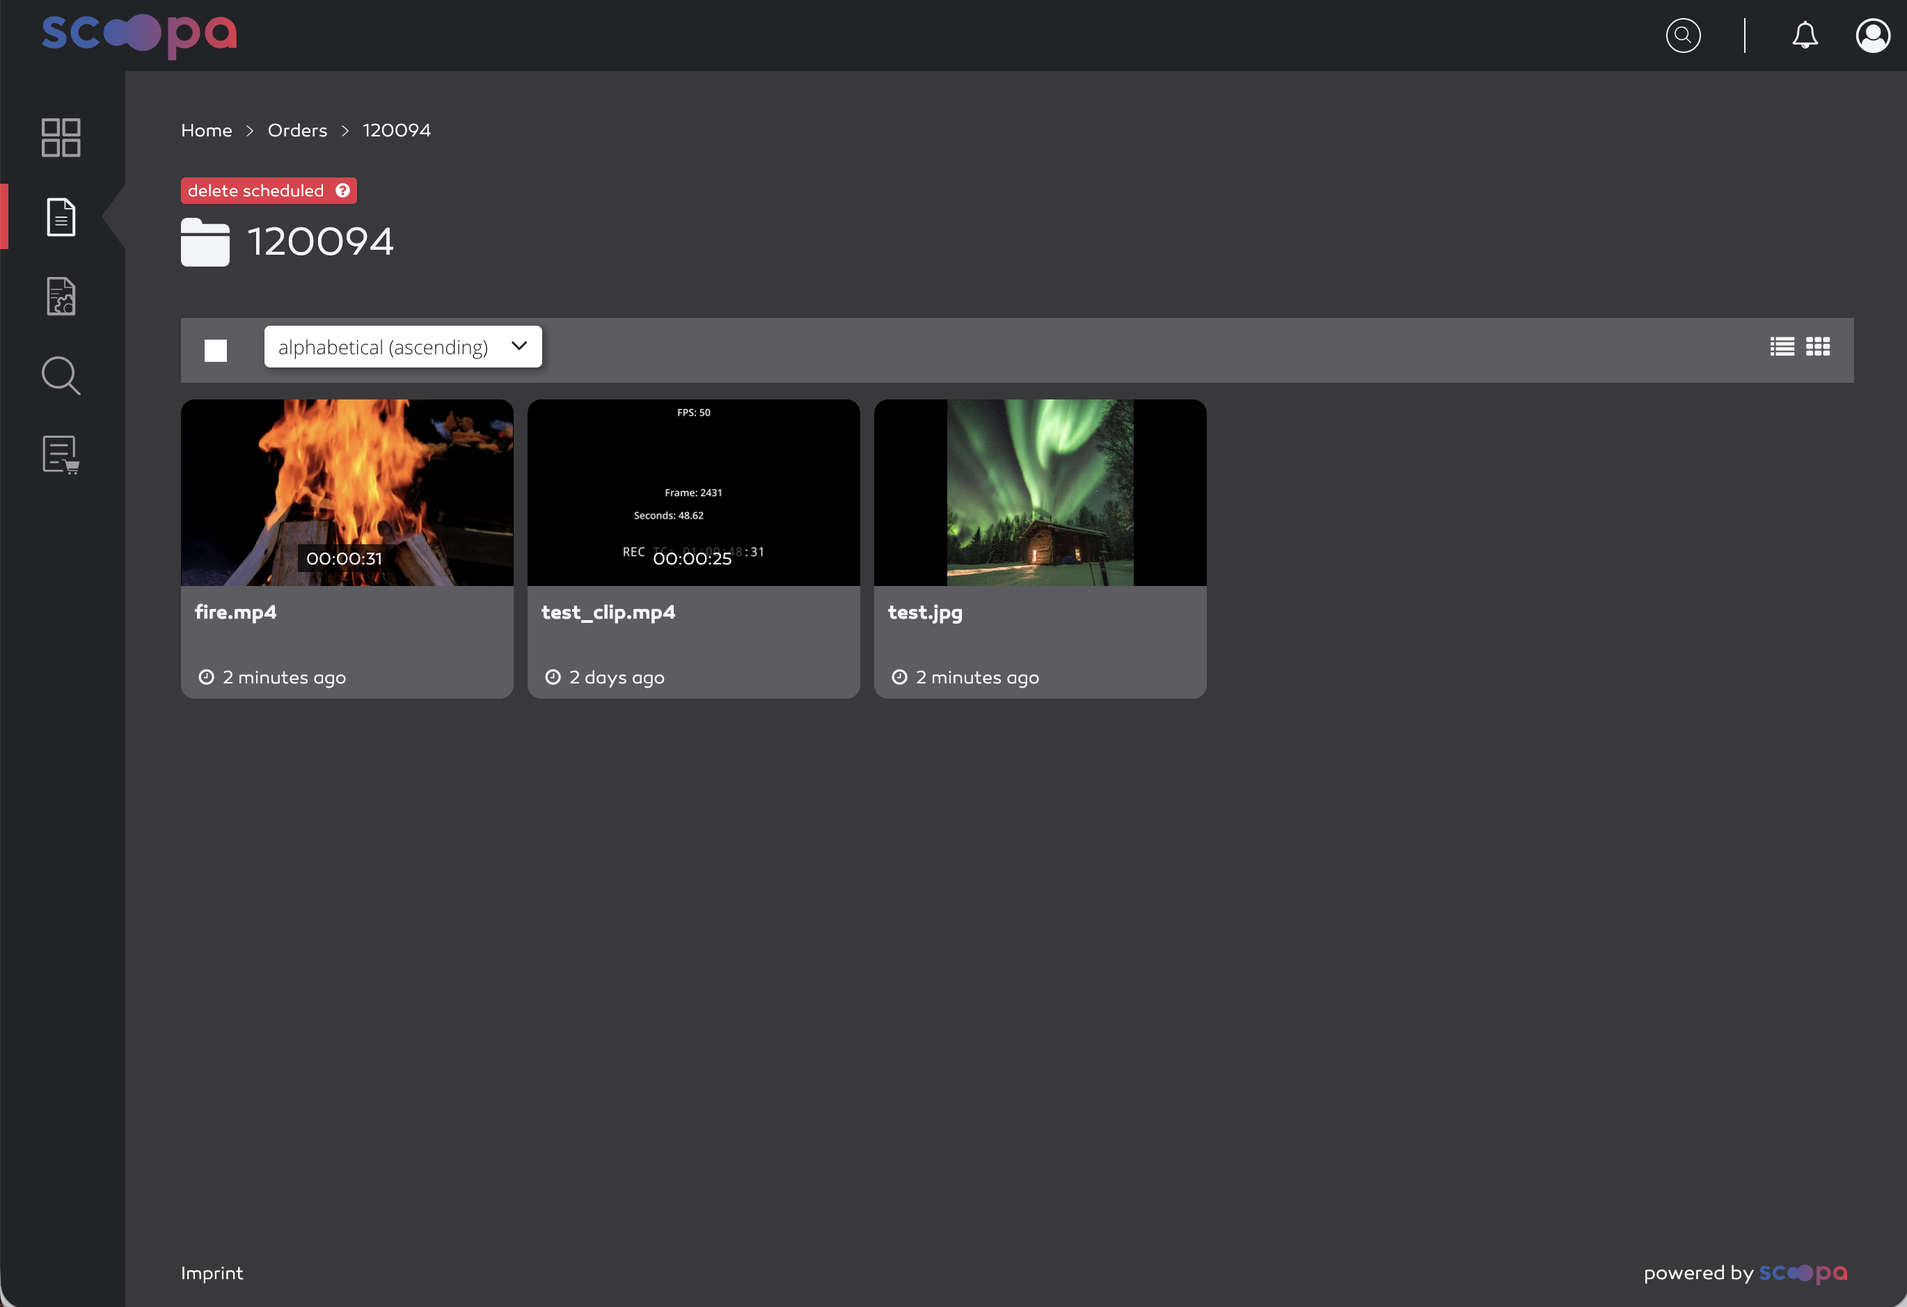1907x1307 pixels.
Task: Click the sort dropdown chevron arrow
Action: tap(519, 346)
